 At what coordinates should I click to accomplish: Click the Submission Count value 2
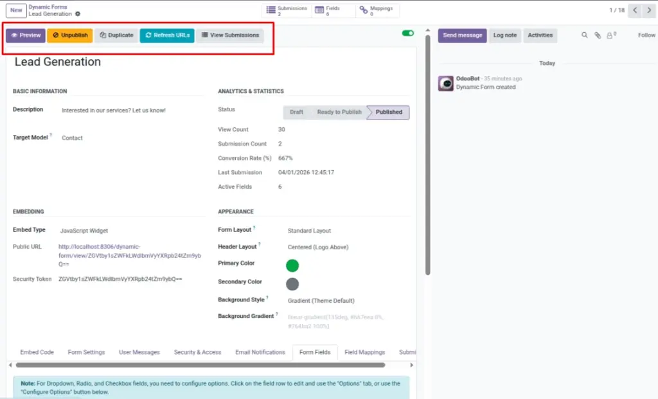(x=280, y=144)
